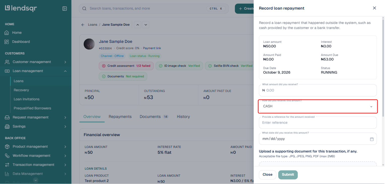Viewport: 387px width, 184px height.
Task: Click the Dashboard grid icon
Action: [x=7, y=42]
